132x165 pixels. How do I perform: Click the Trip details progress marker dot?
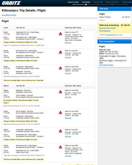[86, 4]
